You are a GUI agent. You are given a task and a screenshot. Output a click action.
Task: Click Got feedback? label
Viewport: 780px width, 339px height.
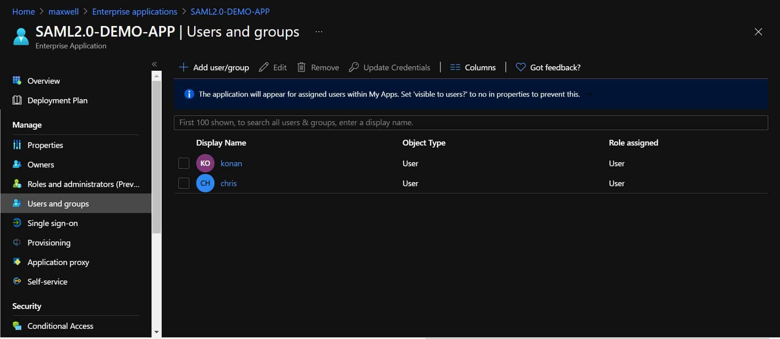(555, 67)
